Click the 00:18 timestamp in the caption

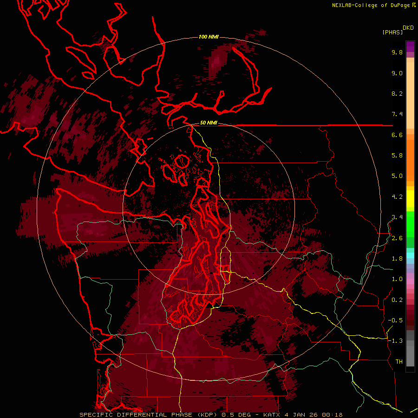[332, 415]
